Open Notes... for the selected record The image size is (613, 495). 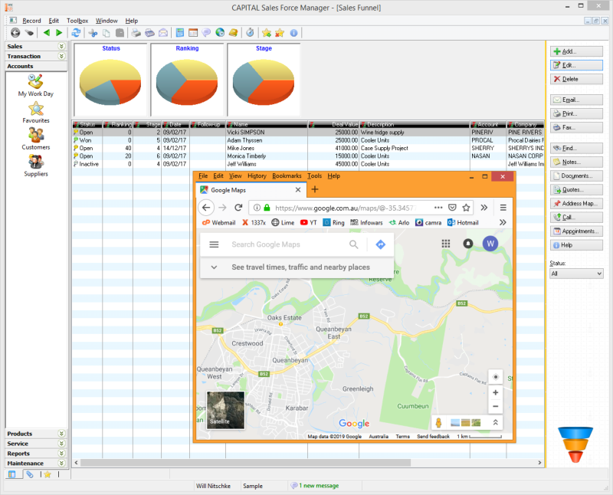coord(576,162)
